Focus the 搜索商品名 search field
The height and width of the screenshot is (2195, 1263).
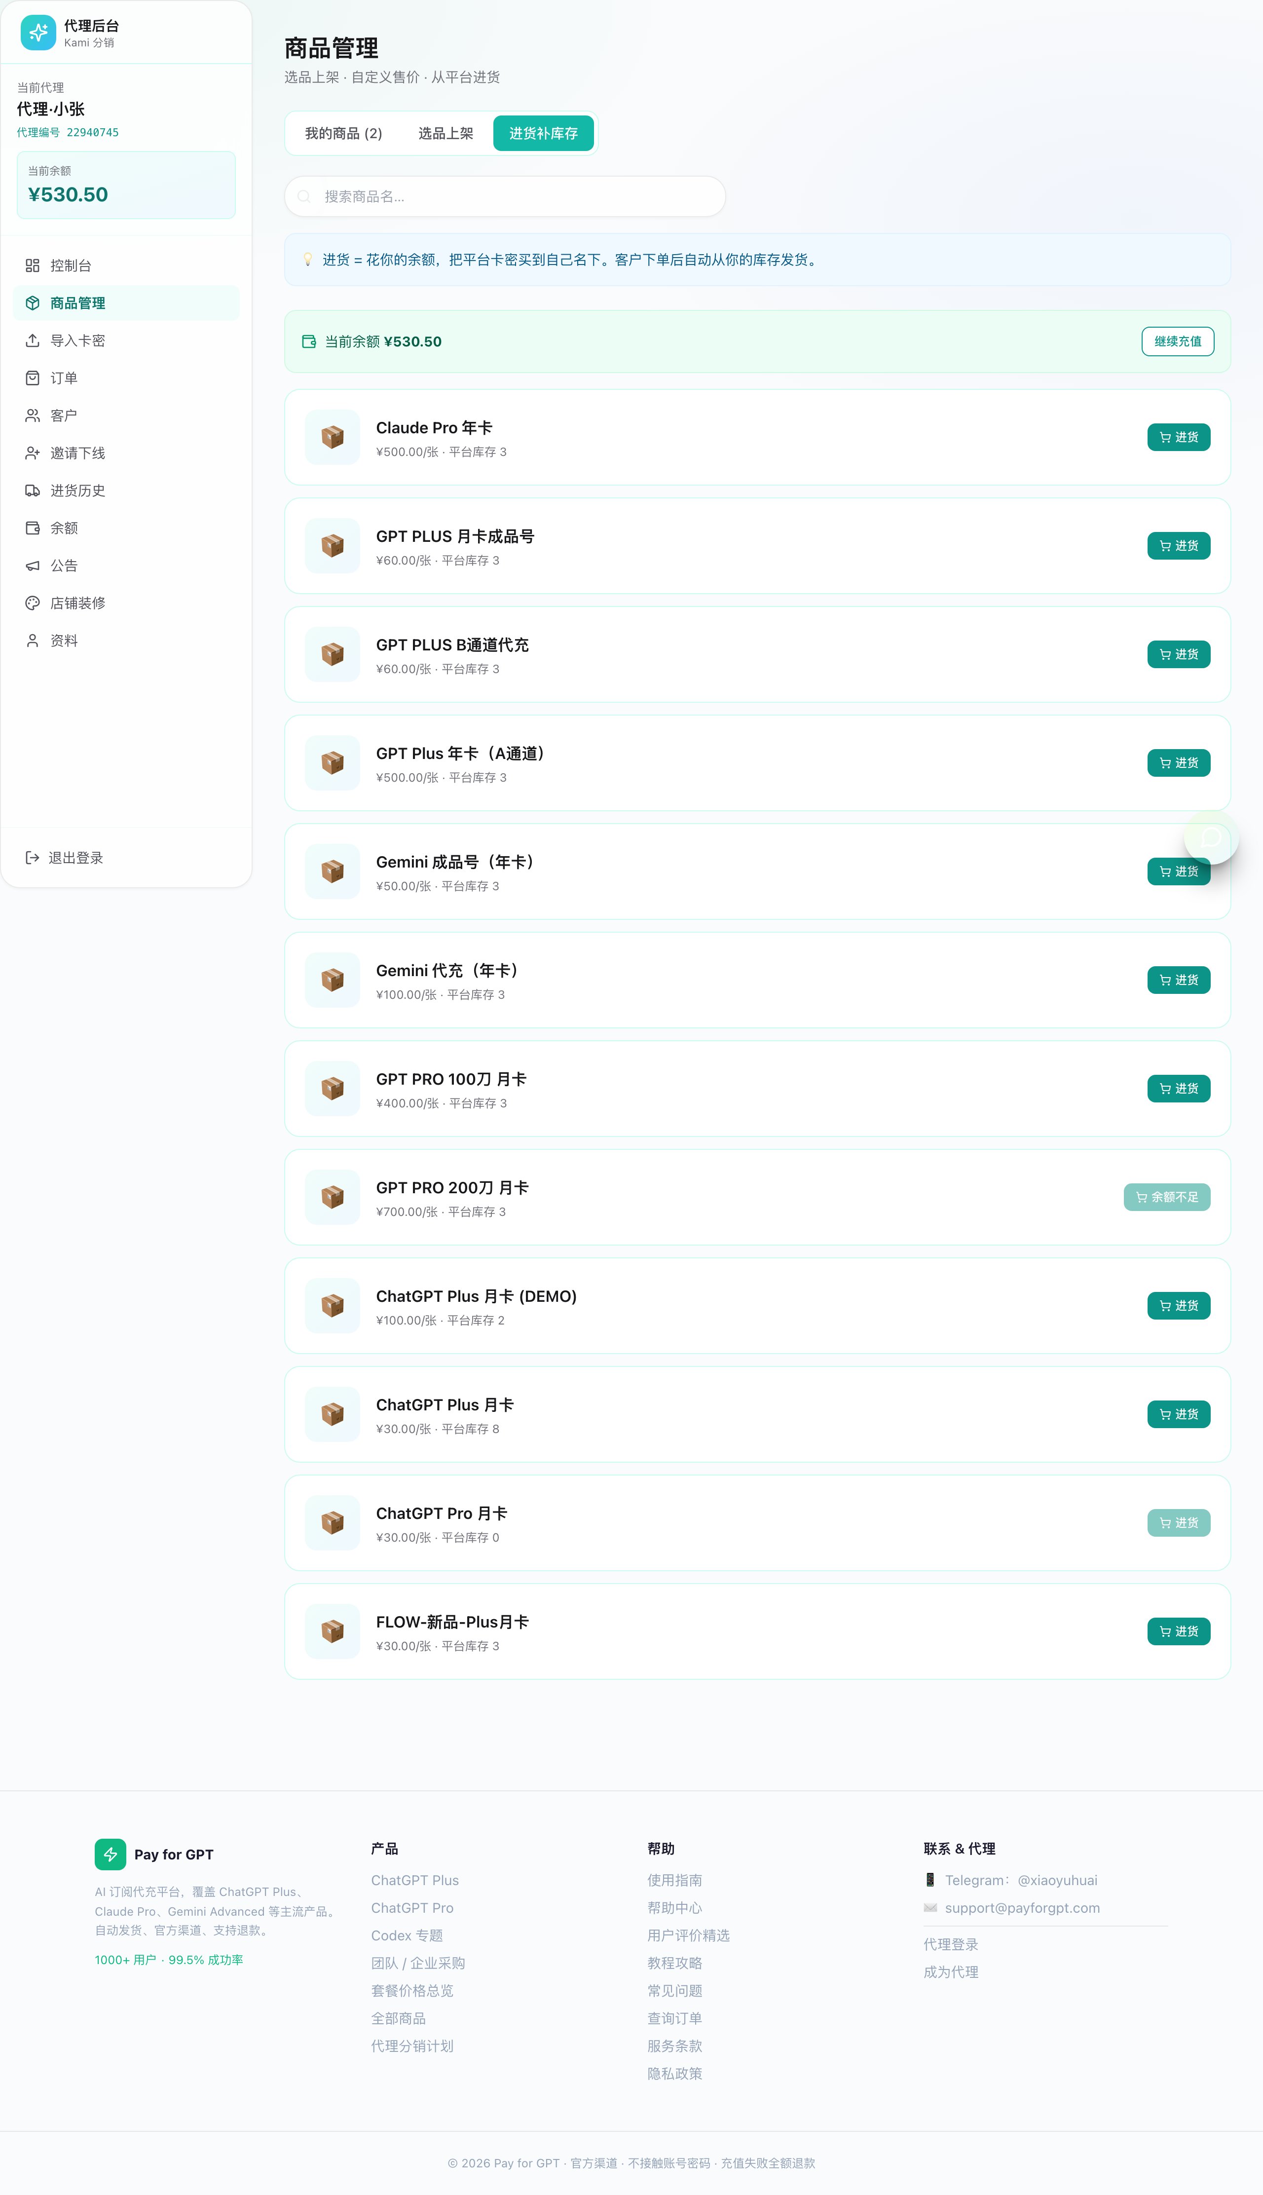coord(505,197)
